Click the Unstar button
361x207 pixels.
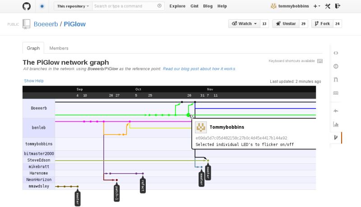click(286, 24)
